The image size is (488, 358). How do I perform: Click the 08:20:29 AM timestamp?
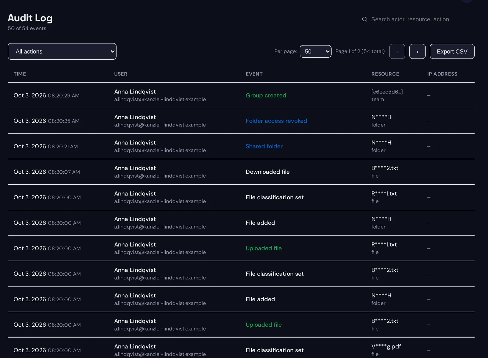[63, 95]
